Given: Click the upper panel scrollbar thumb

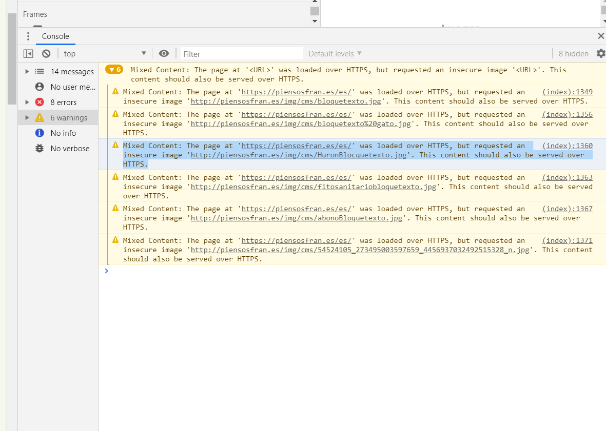Looking at the screenshot, I should 315,11.
